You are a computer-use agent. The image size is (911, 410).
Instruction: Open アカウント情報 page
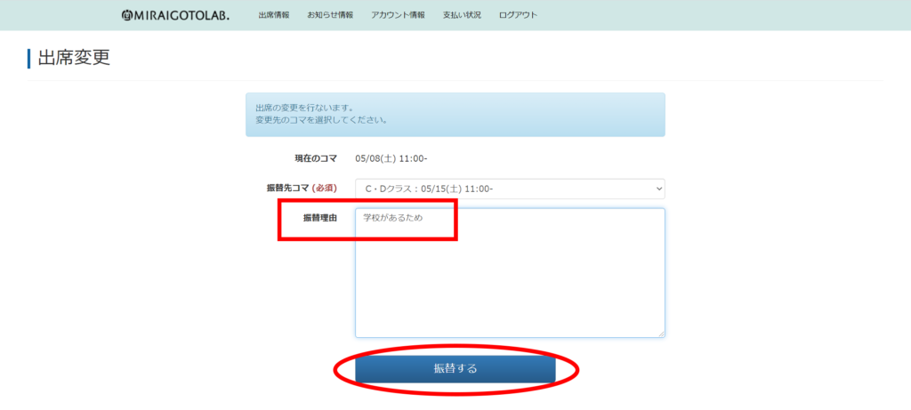coord(398,15)
